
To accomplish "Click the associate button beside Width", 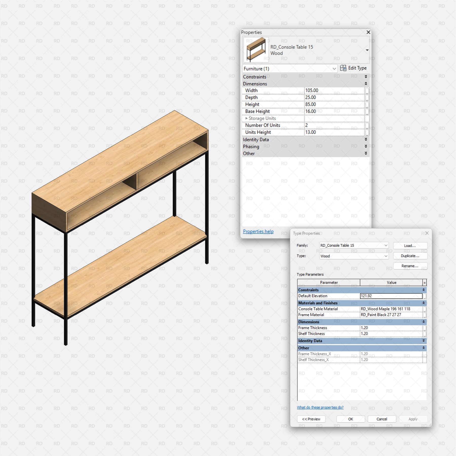I will [x=367, y=90].
